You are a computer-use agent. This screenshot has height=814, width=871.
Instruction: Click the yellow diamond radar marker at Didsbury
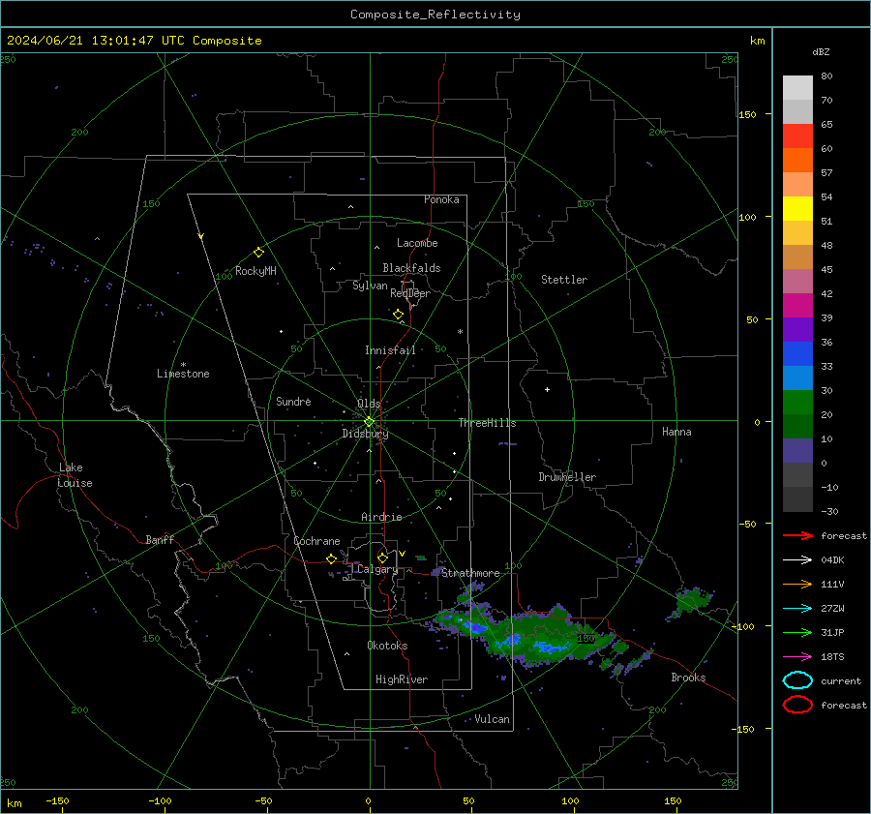369,422
